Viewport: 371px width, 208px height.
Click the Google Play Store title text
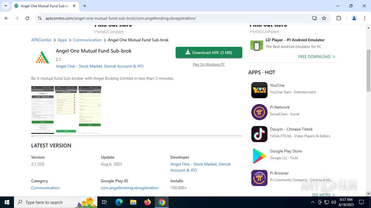(x=286, y=151)
